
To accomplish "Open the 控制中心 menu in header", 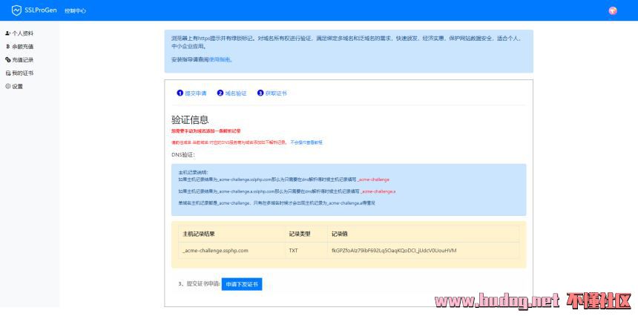I will click(75, 11).
